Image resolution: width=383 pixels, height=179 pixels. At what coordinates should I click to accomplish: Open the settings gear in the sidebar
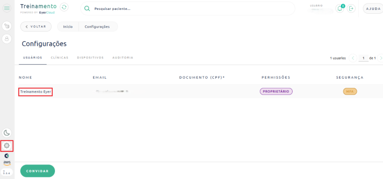pos(7,145)
